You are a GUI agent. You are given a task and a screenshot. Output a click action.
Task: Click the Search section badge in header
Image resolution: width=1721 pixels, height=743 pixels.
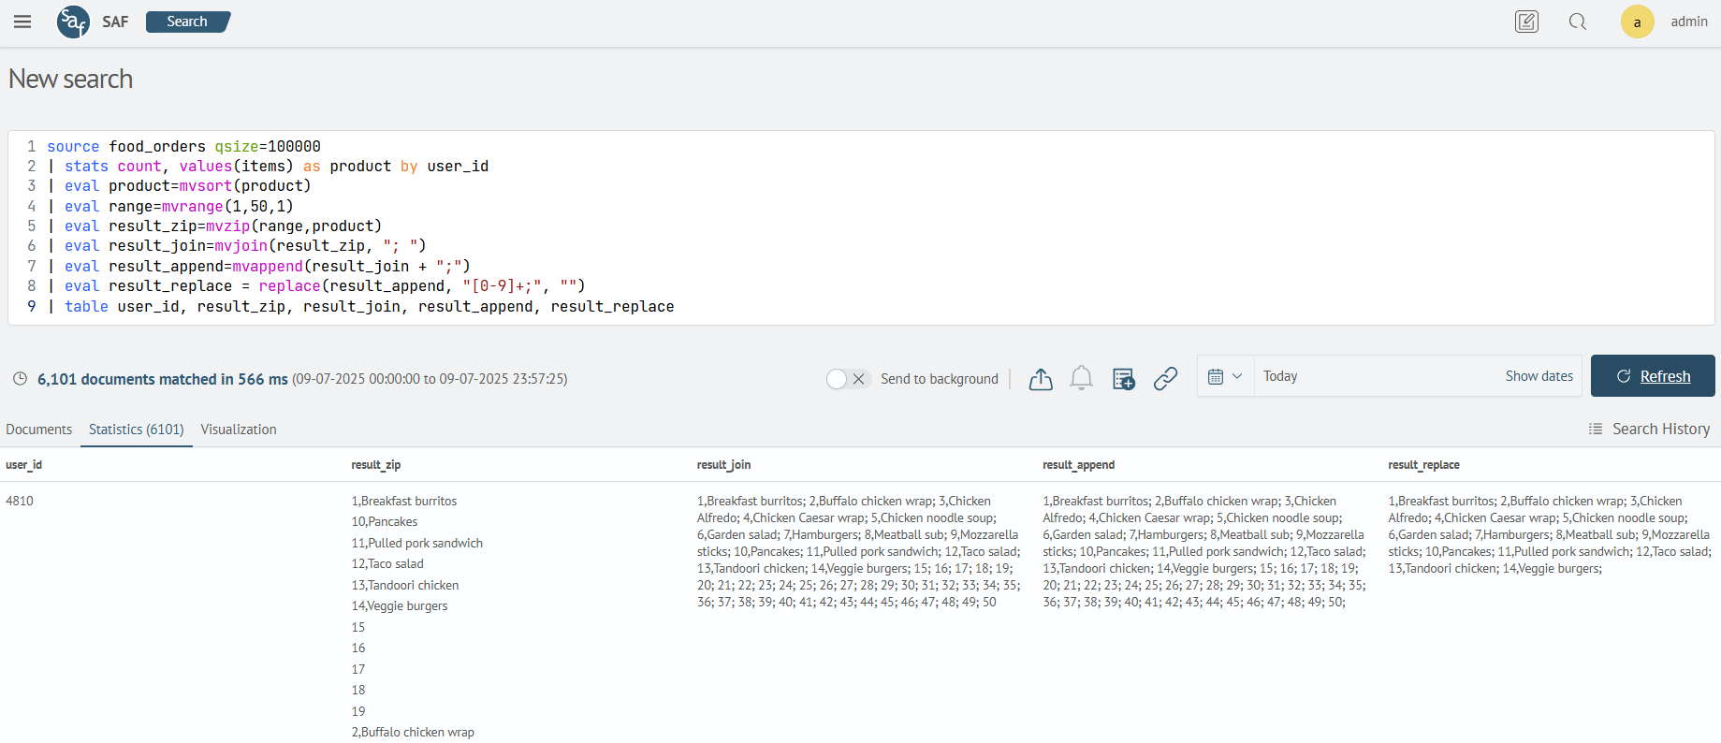[x=187, y=22]
